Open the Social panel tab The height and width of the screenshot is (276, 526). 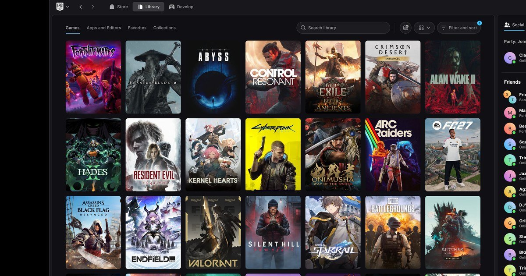tap(515, 25)
